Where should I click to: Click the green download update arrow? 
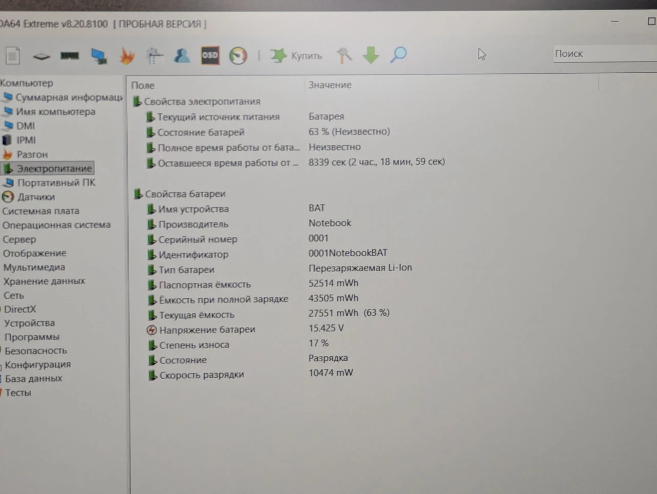(371, 55)
